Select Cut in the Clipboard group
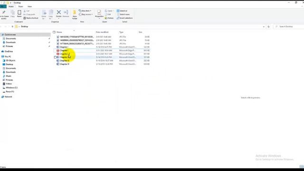Viewport: 304px width, 171px height. pos(27,11)
